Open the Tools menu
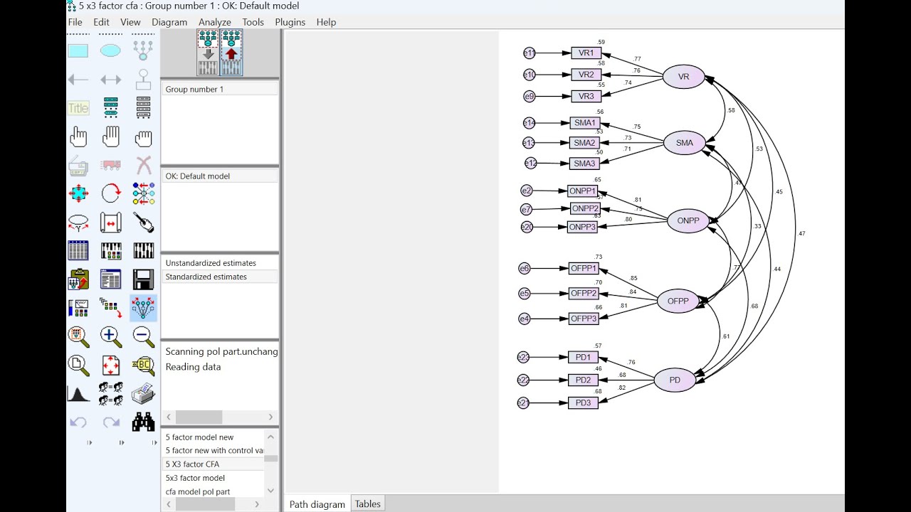 pos(253,22)
